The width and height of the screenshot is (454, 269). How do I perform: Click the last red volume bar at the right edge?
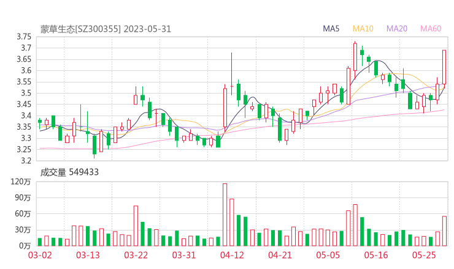444,231
